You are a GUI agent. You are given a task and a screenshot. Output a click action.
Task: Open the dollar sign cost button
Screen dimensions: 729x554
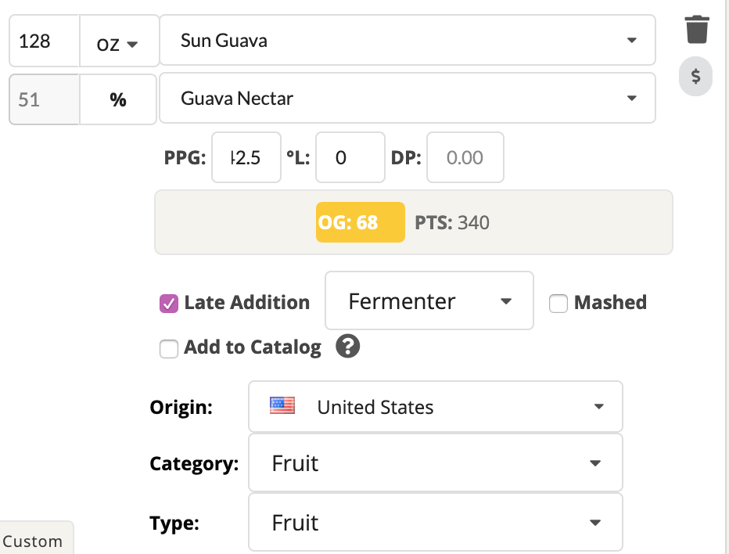point(695,76)
